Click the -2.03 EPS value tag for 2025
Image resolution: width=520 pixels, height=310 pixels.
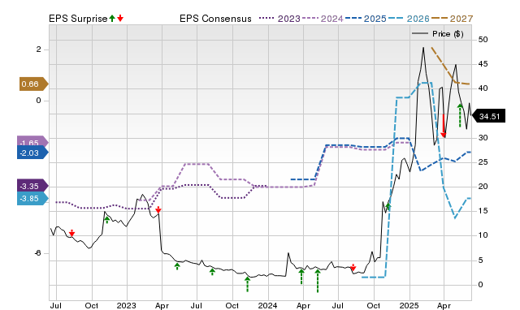coord(32,153)
